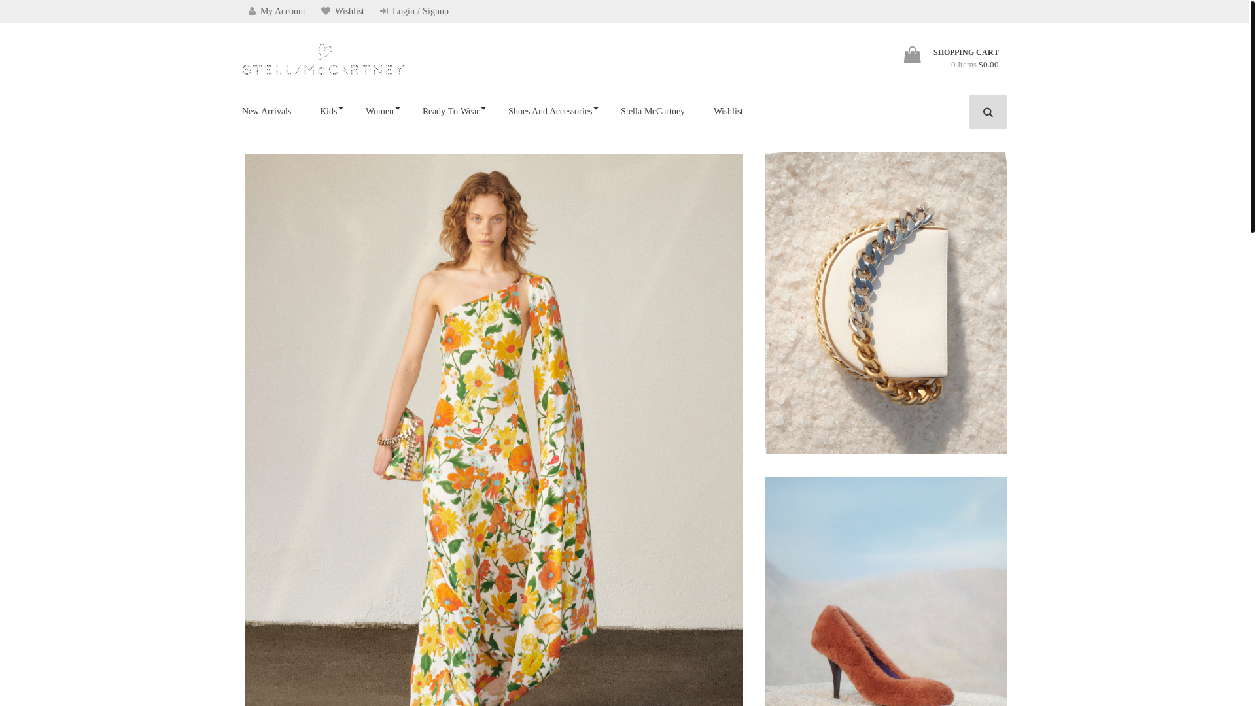The width and height of the screenshot is (1256, 706).
Task: Click the Wishlist heart icon
Action: [x=326, y=12]
